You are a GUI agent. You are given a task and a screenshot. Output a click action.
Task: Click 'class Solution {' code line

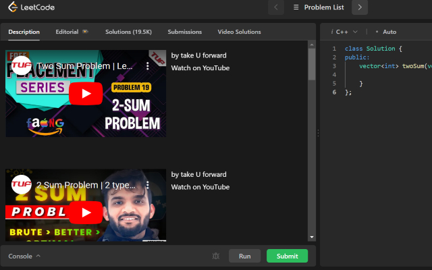[373, 49]
